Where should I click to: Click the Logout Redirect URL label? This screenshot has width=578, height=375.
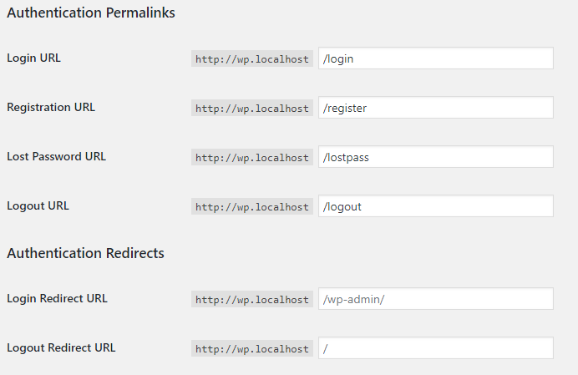coord(61,348)
